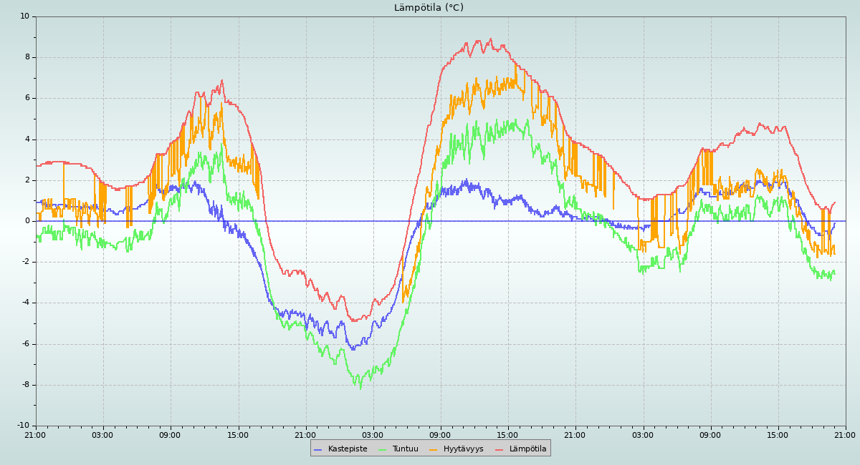This screenshot has width=860, height=465.
Task: Click orange line swatch beside Hyytävyys
Action: tap(434, 449)
